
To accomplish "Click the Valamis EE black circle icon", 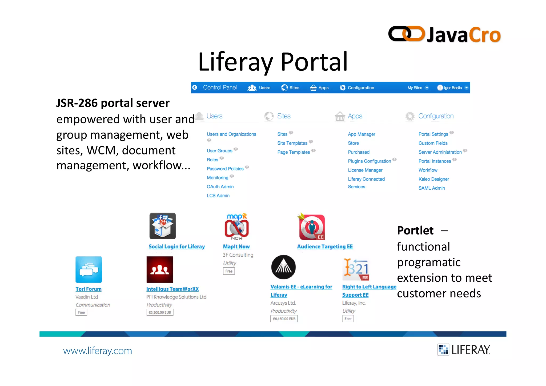I will (283, 267).
